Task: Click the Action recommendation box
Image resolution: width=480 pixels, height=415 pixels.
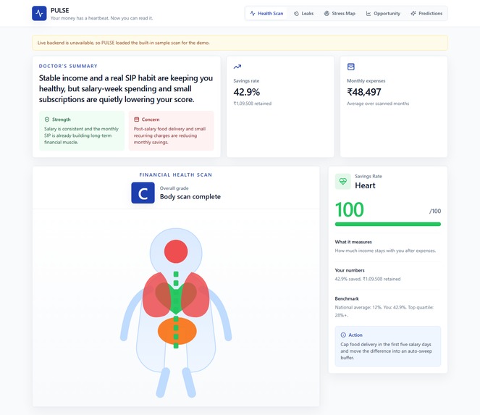Action: [388, 346]
